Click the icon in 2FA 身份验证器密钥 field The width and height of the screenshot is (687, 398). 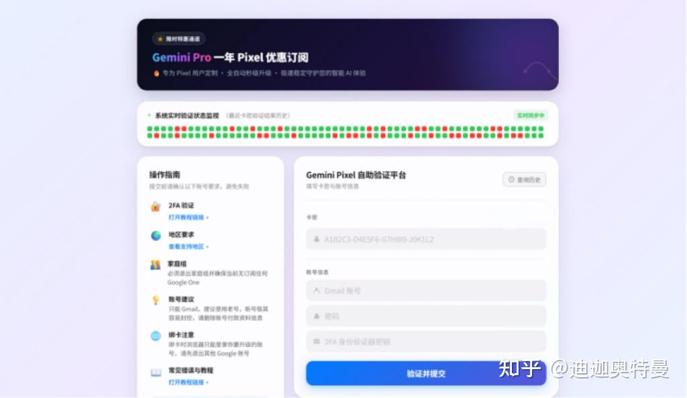[317, 342]
